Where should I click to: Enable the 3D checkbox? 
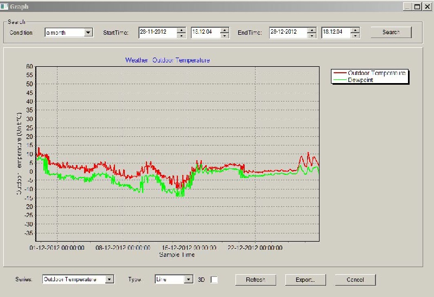pos(214,280)
